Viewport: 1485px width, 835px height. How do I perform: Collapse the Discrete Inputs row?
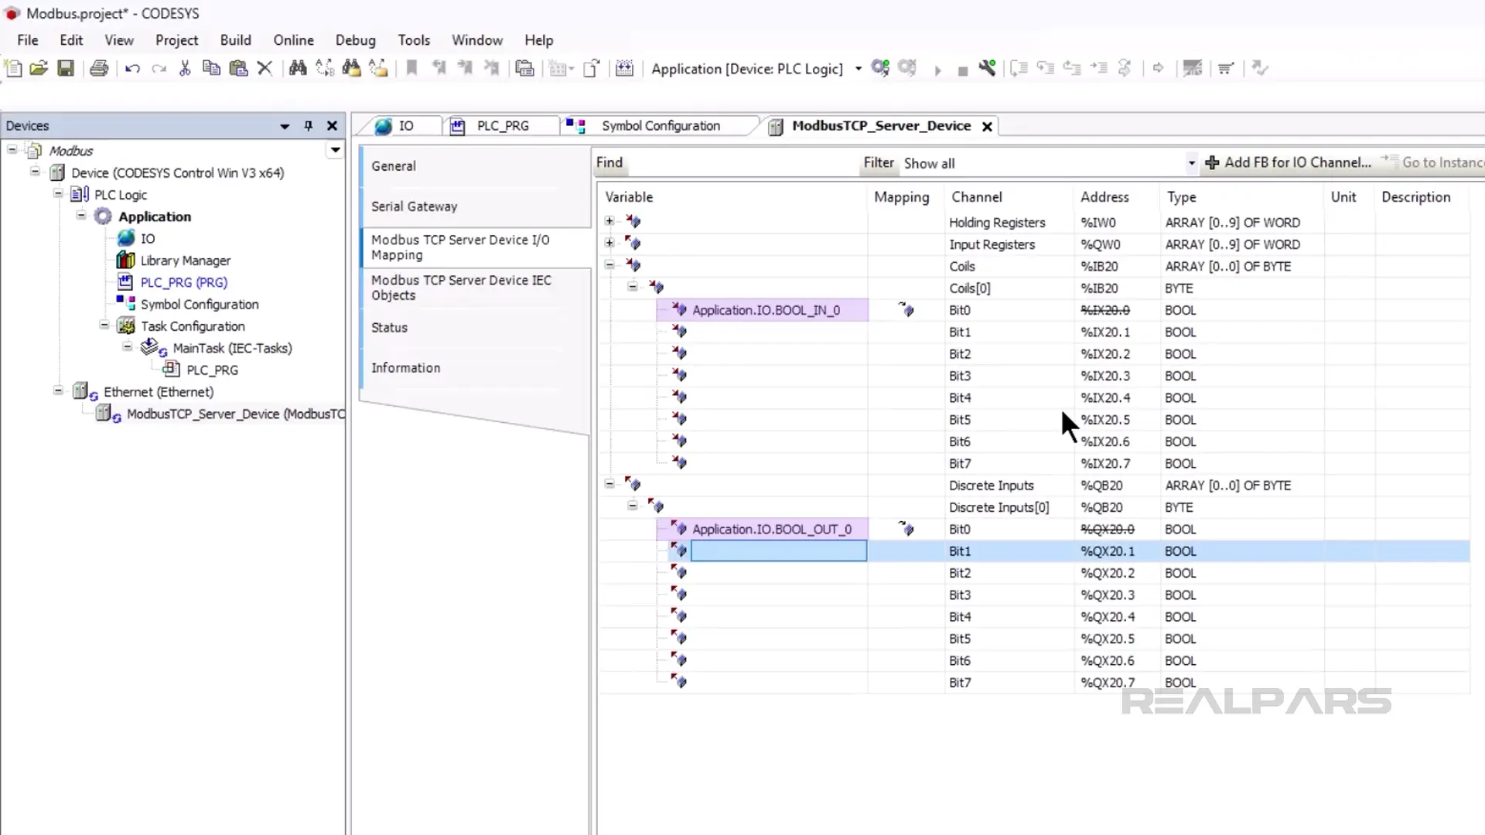point(609,484)
